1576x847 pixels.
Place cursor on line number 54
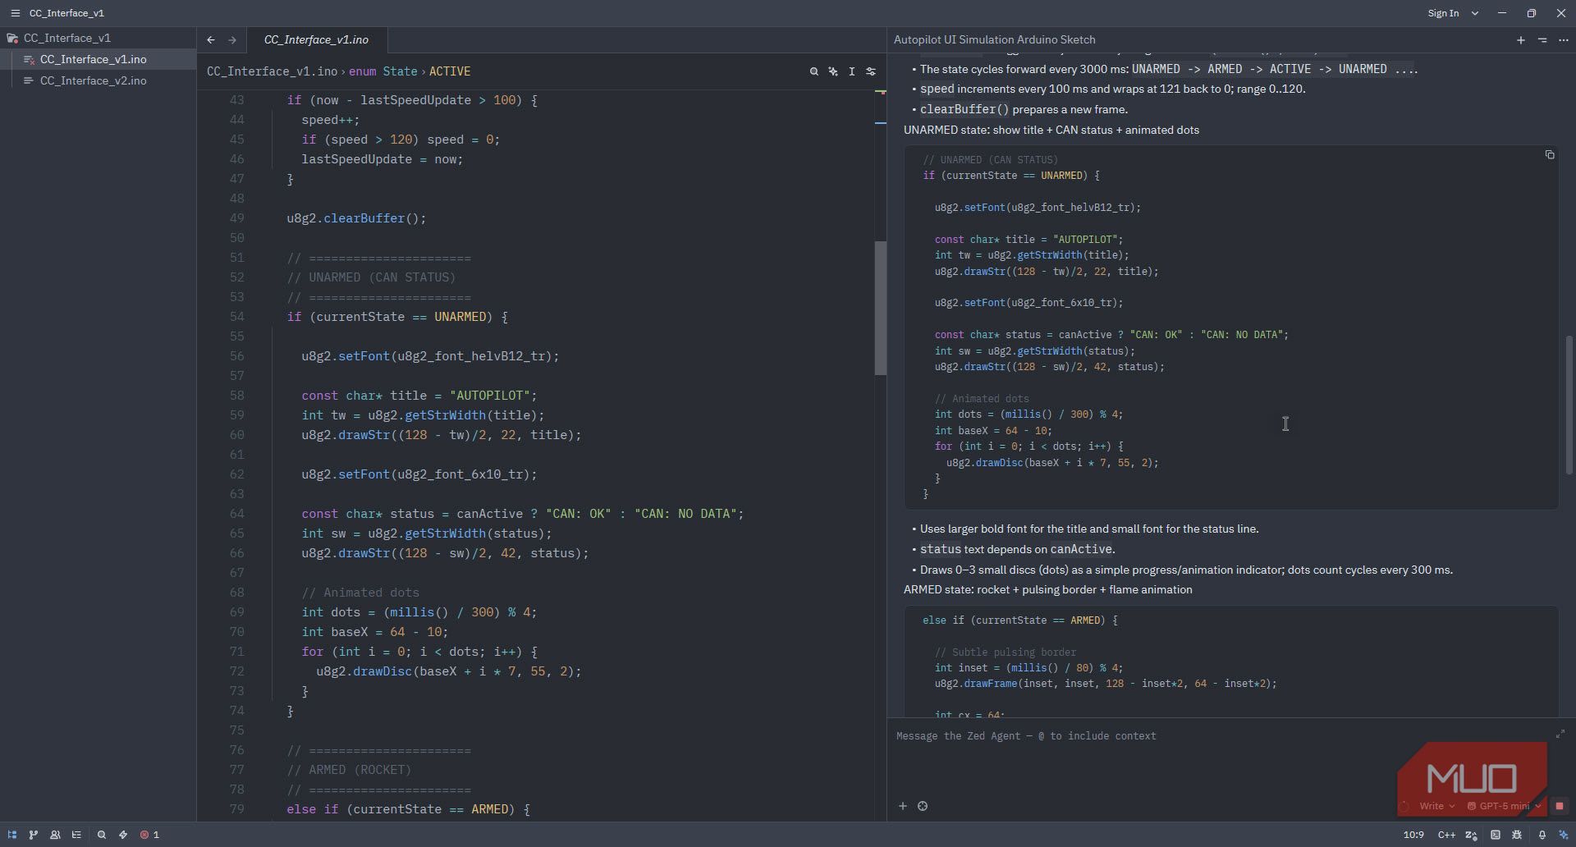coord(236,317)
